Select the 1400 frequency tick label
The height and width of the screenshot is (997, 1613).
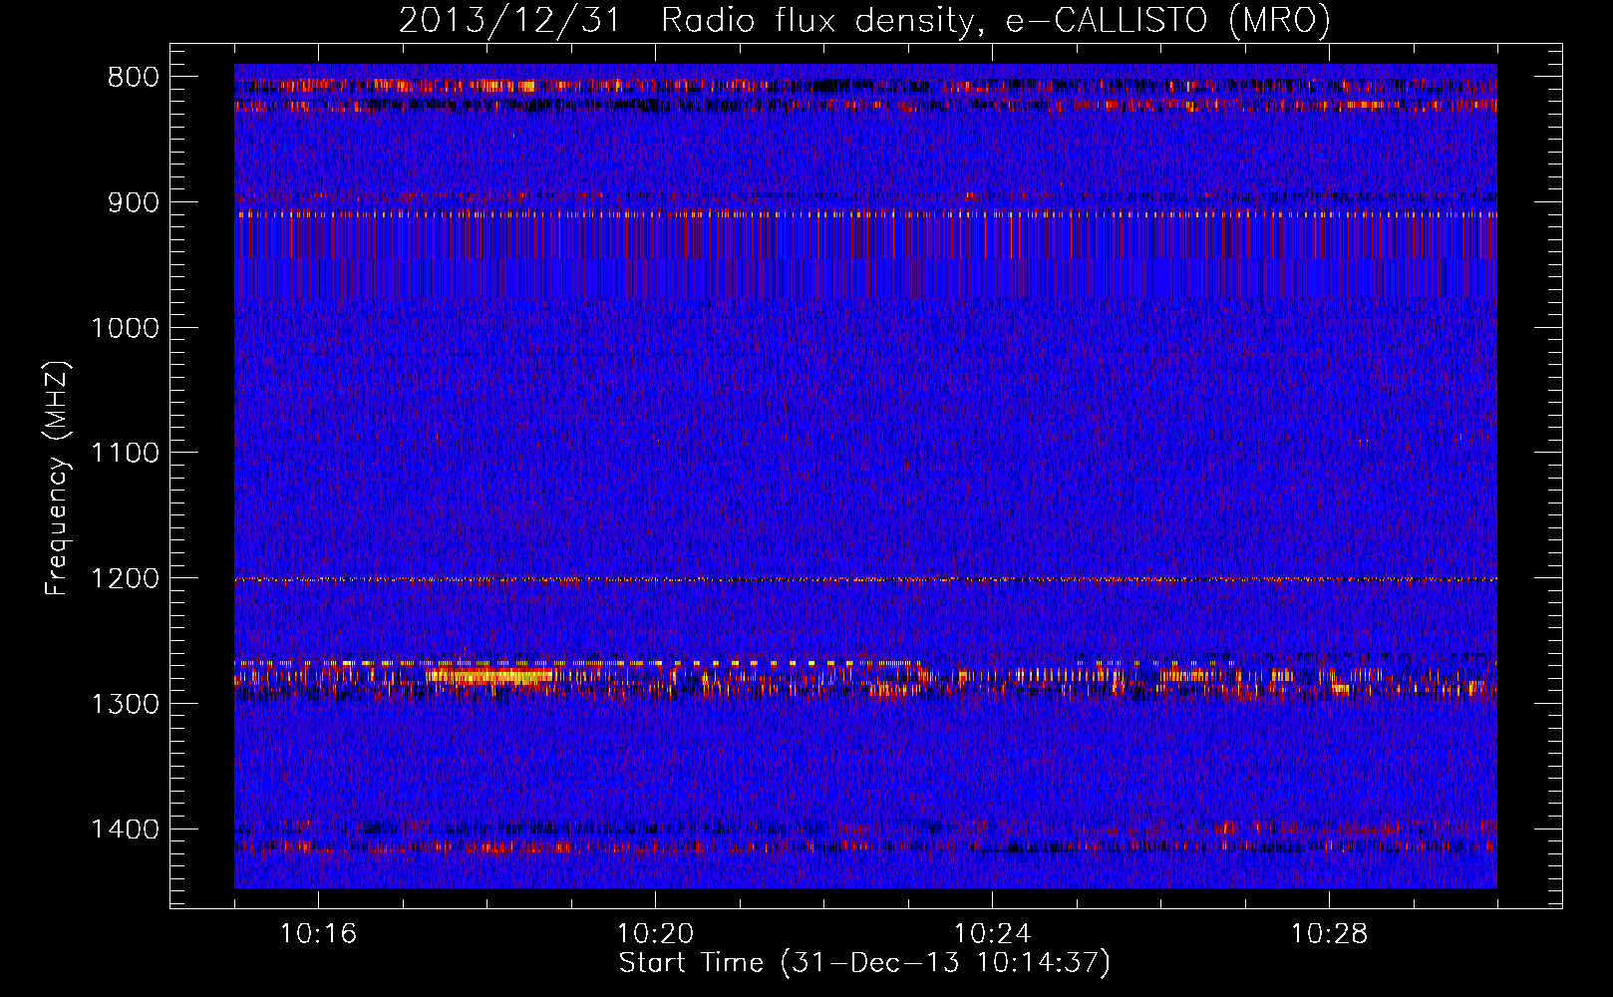point(125,830)
